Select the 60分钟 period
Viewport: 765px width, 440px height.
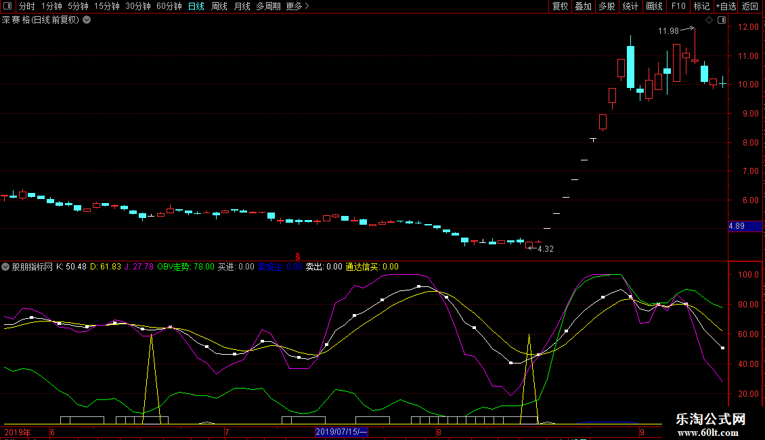tap(169, 6)
